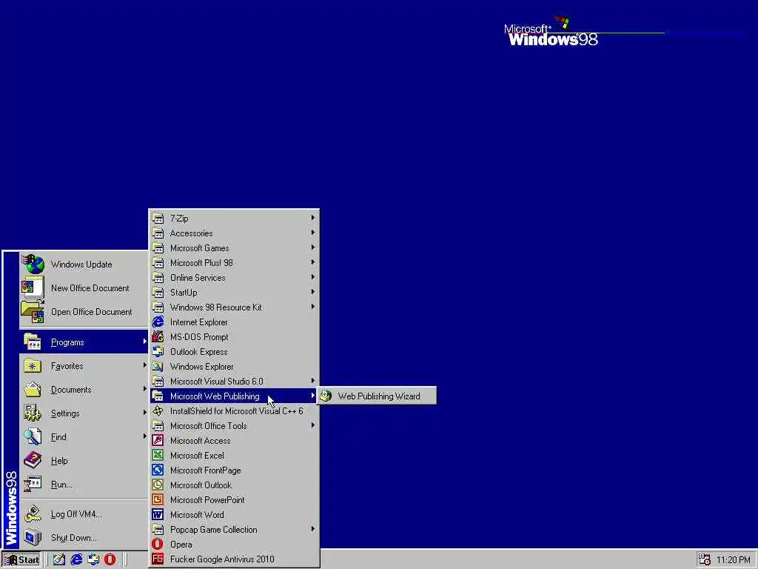
Task: Click Show Desktop quick launch icon
Action: pyautogui.click(x=59, y=560)
